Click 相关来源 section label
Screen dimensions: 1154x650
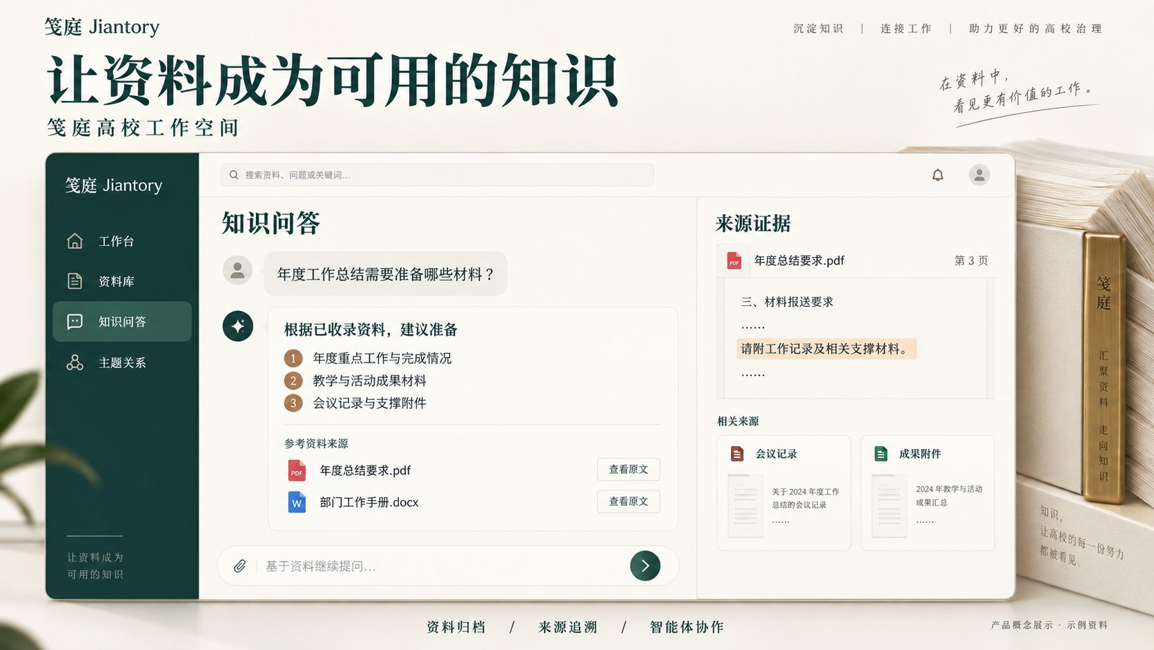[x=738, y=421]
